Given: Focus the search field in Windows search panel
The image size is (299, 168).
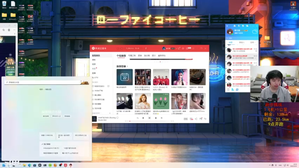Looking at the screenshot, I should [x=47, y=82].
